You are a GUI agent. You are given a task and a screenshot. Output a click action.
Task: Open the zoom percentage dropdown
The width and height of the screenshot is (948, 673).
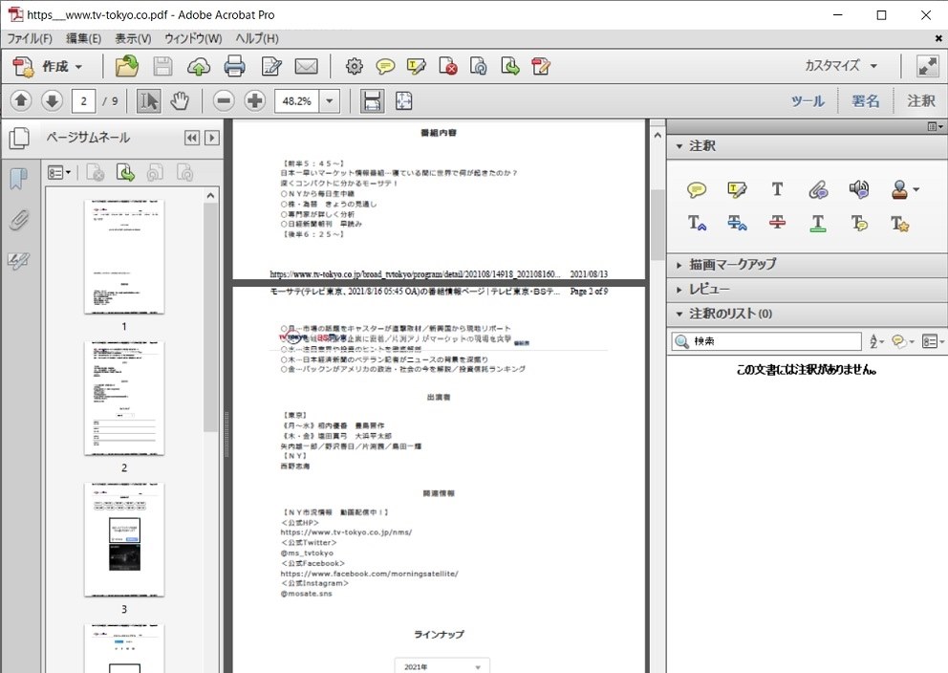coord(330,100)
